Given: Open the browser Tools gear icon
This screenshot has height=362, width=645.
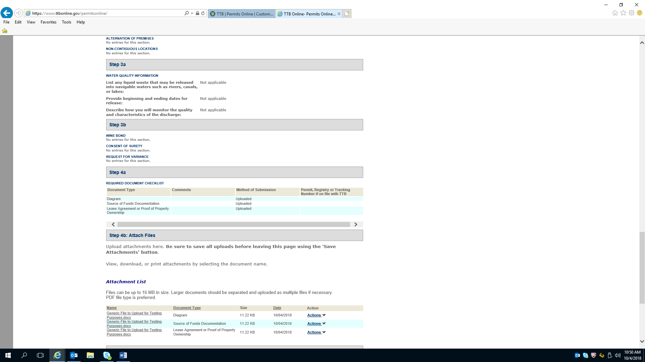Looking at the screenshot, I should [632, 13].
